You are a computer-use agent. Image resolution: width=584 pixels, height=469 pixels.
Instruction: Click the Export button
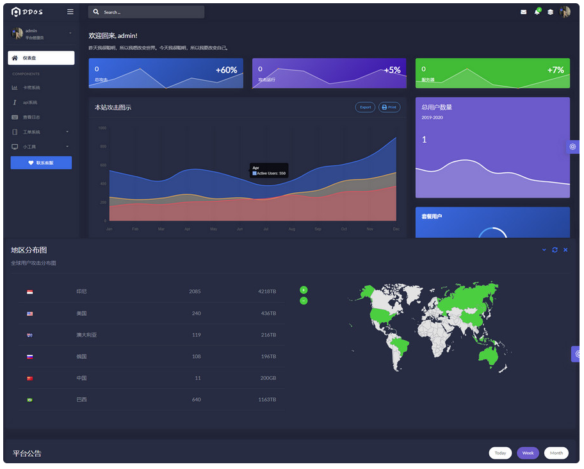pyautogui.click(x=365, y=107)
